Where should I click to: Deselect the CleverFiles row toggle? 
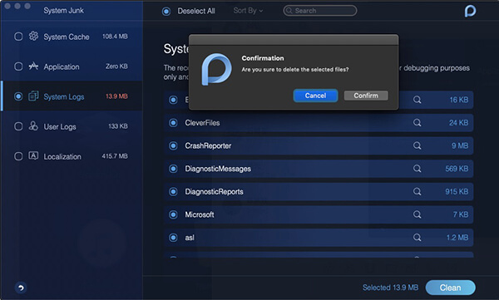(173, 123)
